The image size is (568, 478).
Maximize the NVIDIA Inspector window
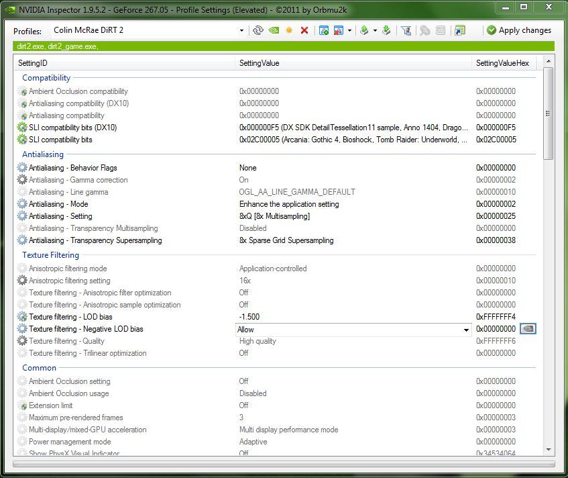524,7
